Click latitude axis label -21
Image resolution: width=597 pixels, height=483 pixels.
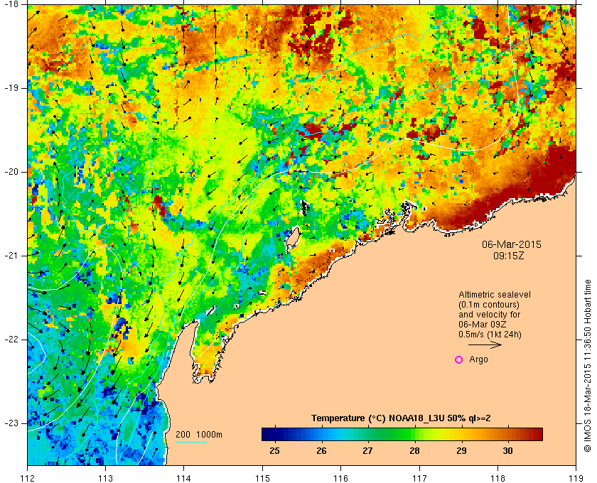[11, 256]
